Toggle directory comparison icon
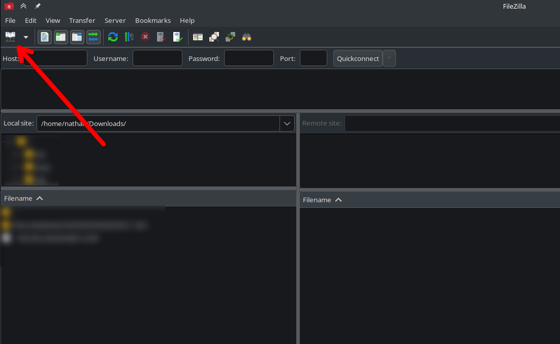 214,37
